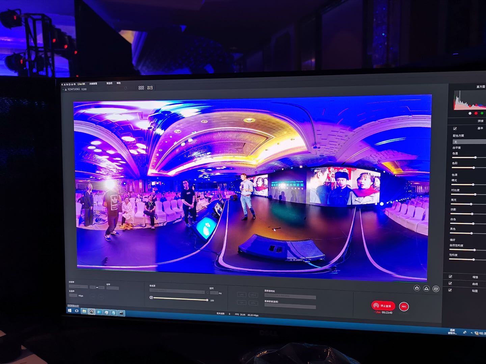Uncheck the 基本 section checkbox
This screenshot has width=486, height=364.
click(x=455, y=128)
